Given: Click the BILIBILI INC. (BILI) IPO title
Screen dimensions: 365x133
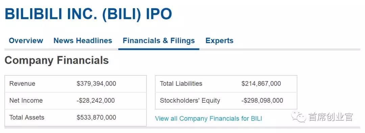Looking at the screenshot, I should 88,14.
